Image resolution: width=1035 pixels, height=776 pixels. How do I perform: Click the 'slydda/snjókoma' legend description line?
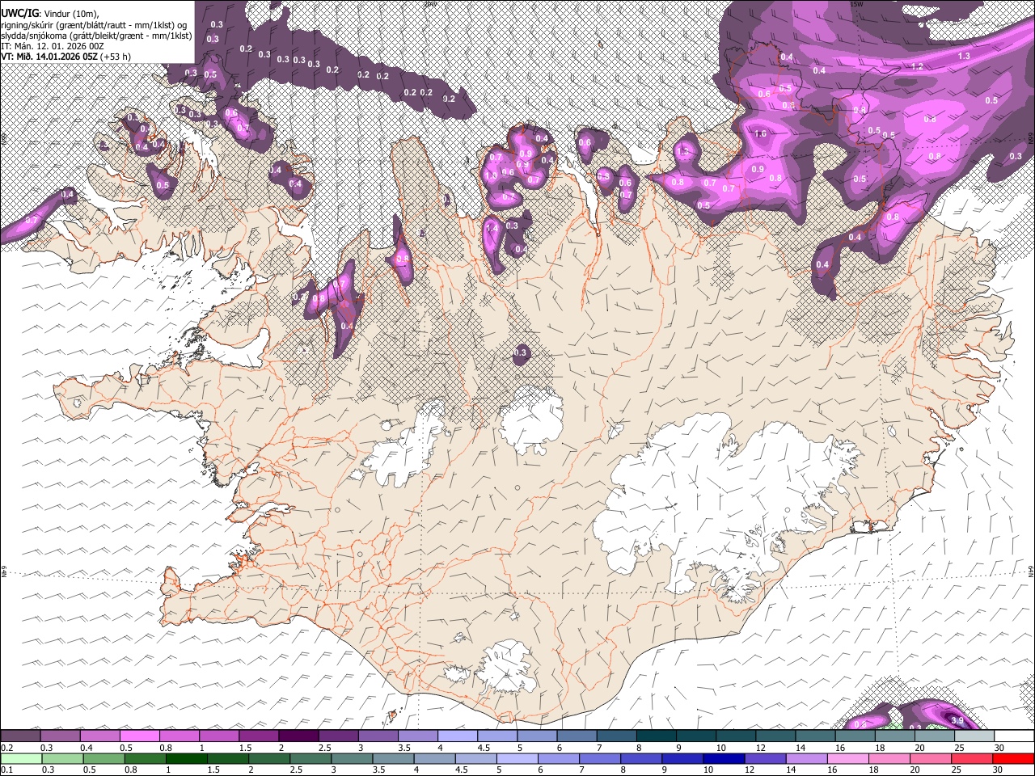(x=96, y=36)
